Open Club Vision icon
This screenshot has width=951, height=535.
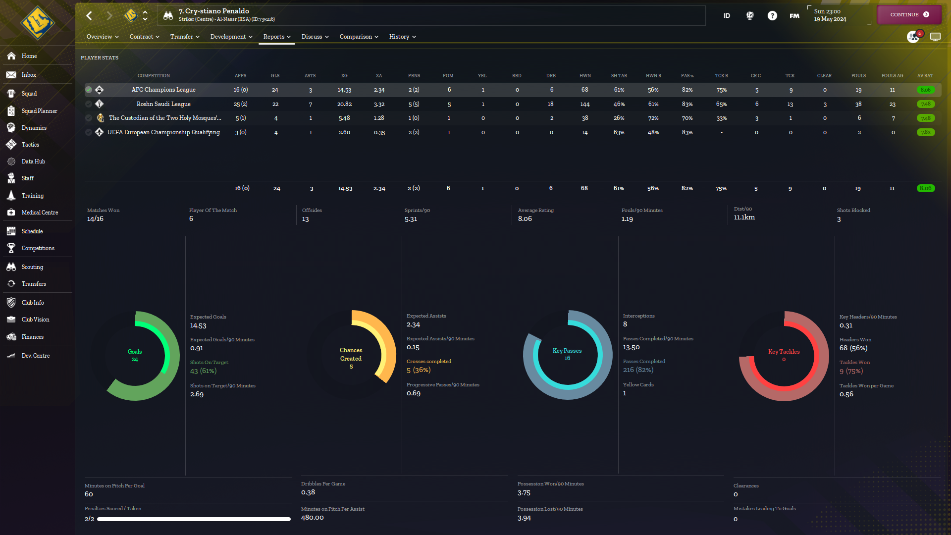point(11,320)
